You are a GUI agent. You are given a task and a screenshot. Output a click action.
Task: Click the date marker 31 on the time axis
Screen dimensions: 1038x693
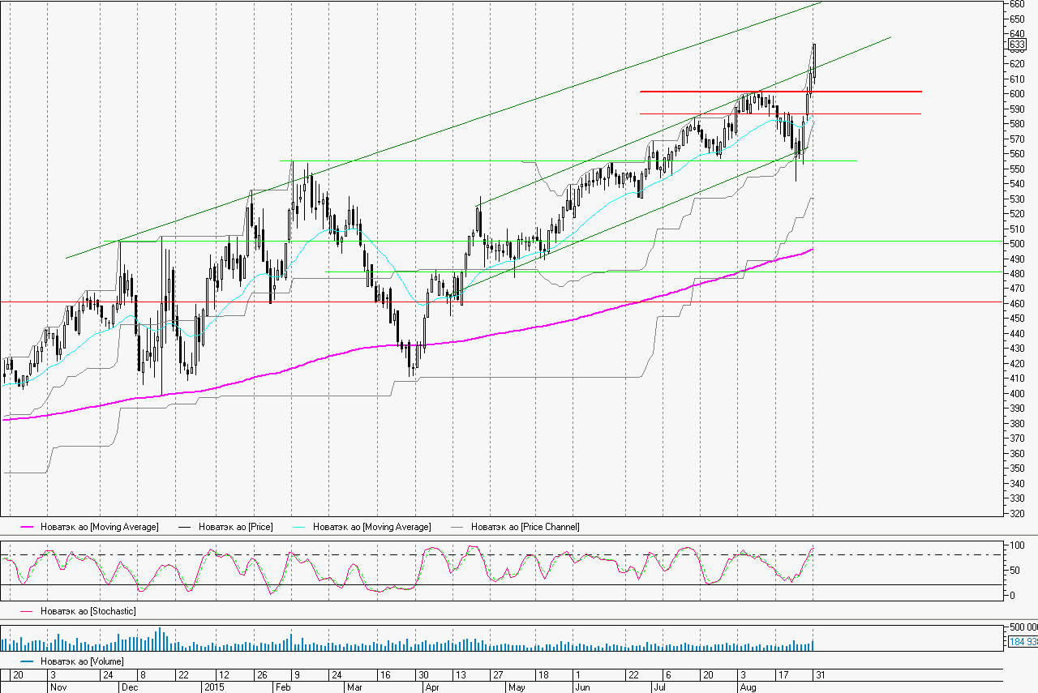[x=820, y=674]
